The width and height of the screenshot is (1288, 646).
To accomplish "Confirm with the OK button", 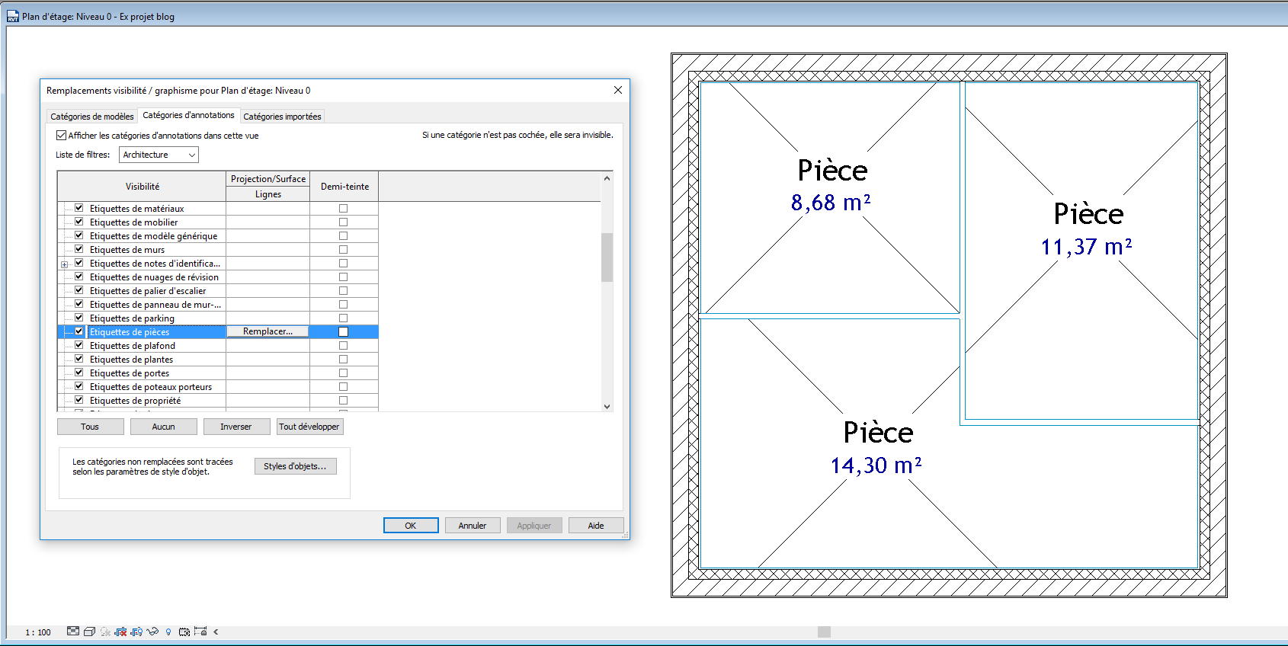I will pyautogui.click(x=411, y=526).
